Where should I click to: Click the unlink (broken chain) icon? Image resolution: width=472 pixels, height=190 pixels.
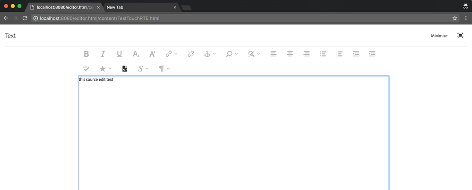click(x=191, y=54)
